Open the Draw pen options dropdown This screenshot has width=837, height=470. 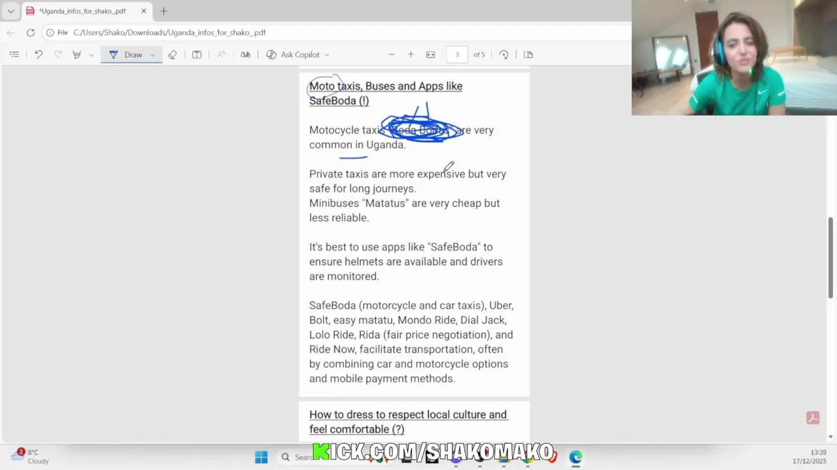coord(152,55)
